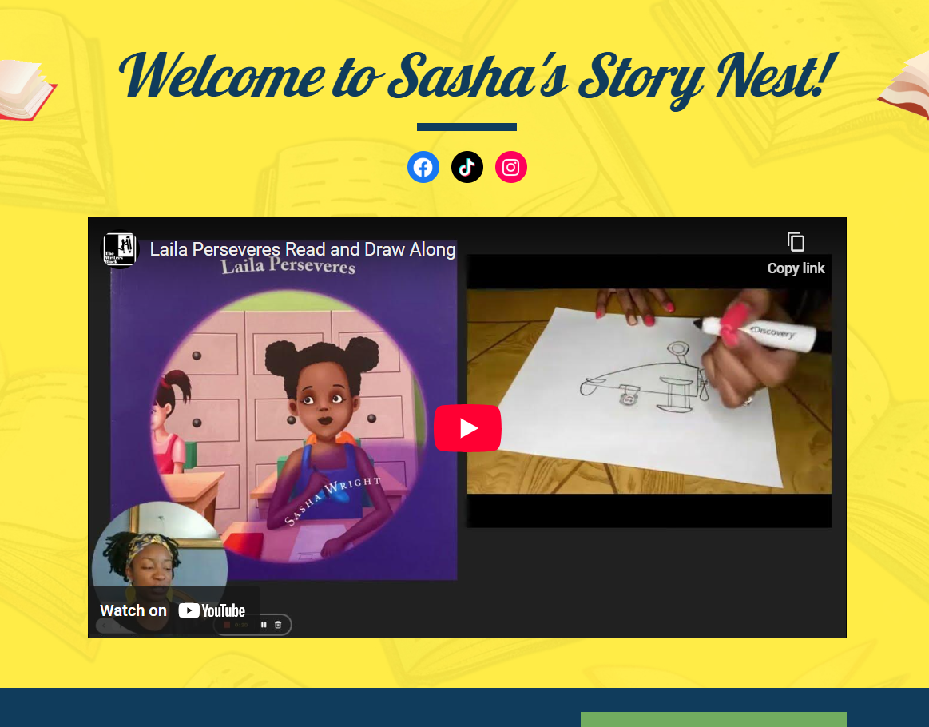Viewport: 929px width, 727px height.
Task: Click the trash icon in the recording overlay
Action: pyautogui.click(x=278, y=625)
